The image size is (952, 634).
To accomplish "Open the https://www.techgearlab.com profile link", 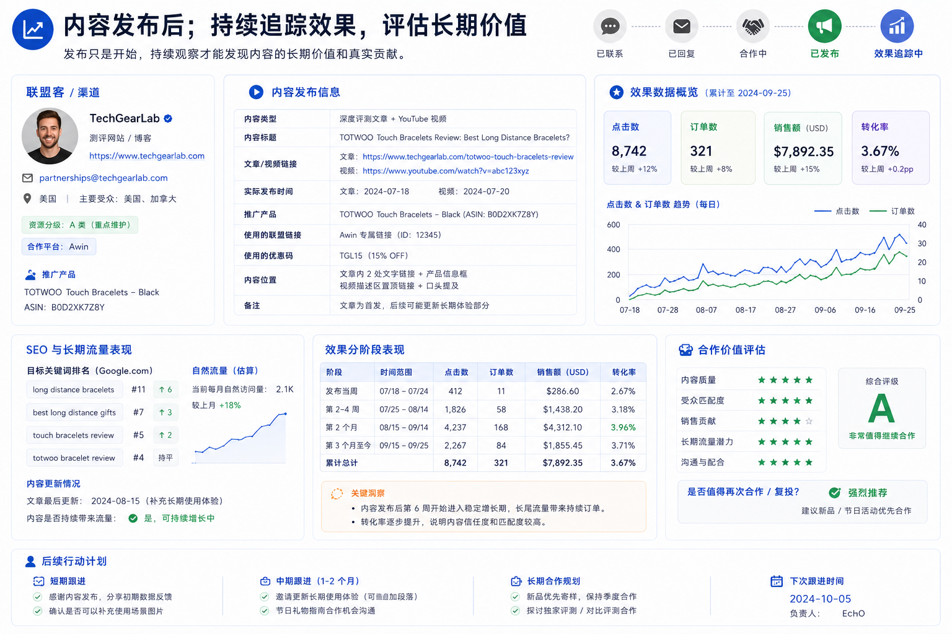I will [147, 156].
